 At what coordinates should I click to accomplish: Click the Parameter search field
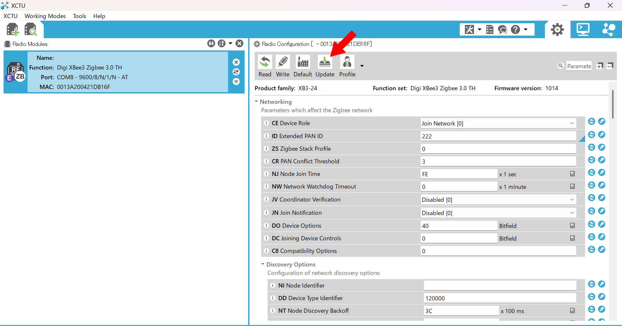(x=579, y=66)
